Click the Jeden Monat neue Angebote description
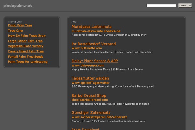This screenshot has height=130, width=195. point(110,104)
